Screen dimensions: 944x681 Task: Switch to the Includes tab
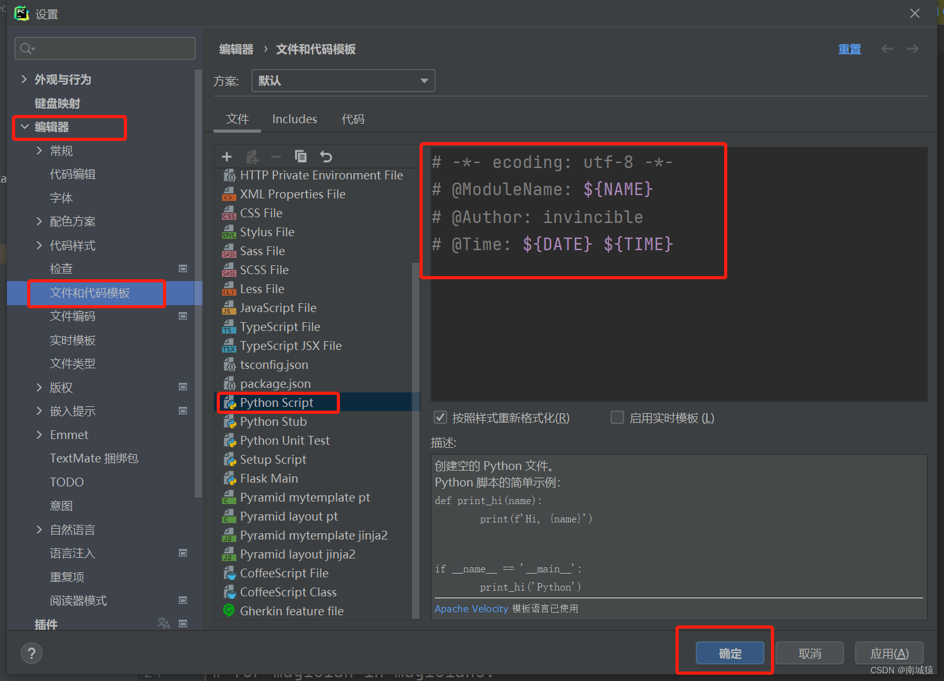coord(294,119)
